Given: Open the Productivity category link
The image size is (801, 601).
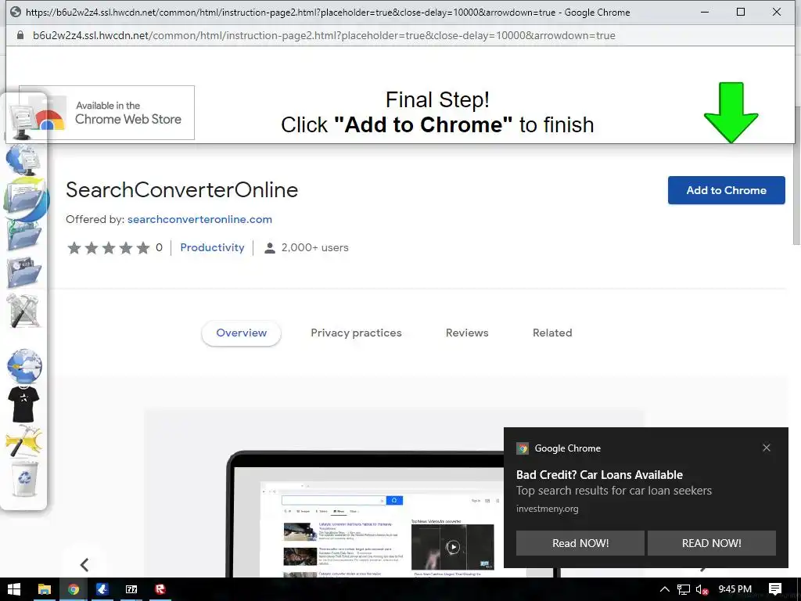Looking at the screenshot, I should [212, 247].
